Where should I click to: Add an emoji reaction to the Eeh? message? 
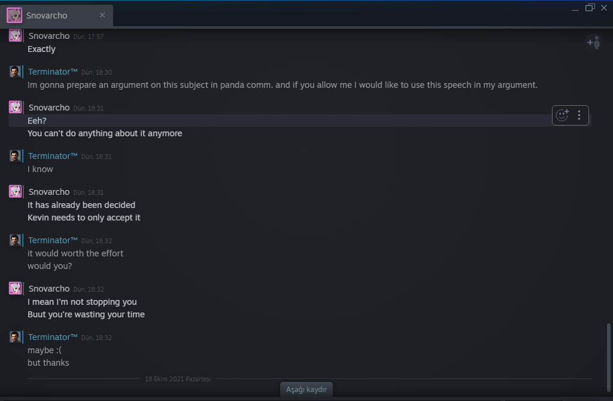pyautogui.click(x=562, y=115)
